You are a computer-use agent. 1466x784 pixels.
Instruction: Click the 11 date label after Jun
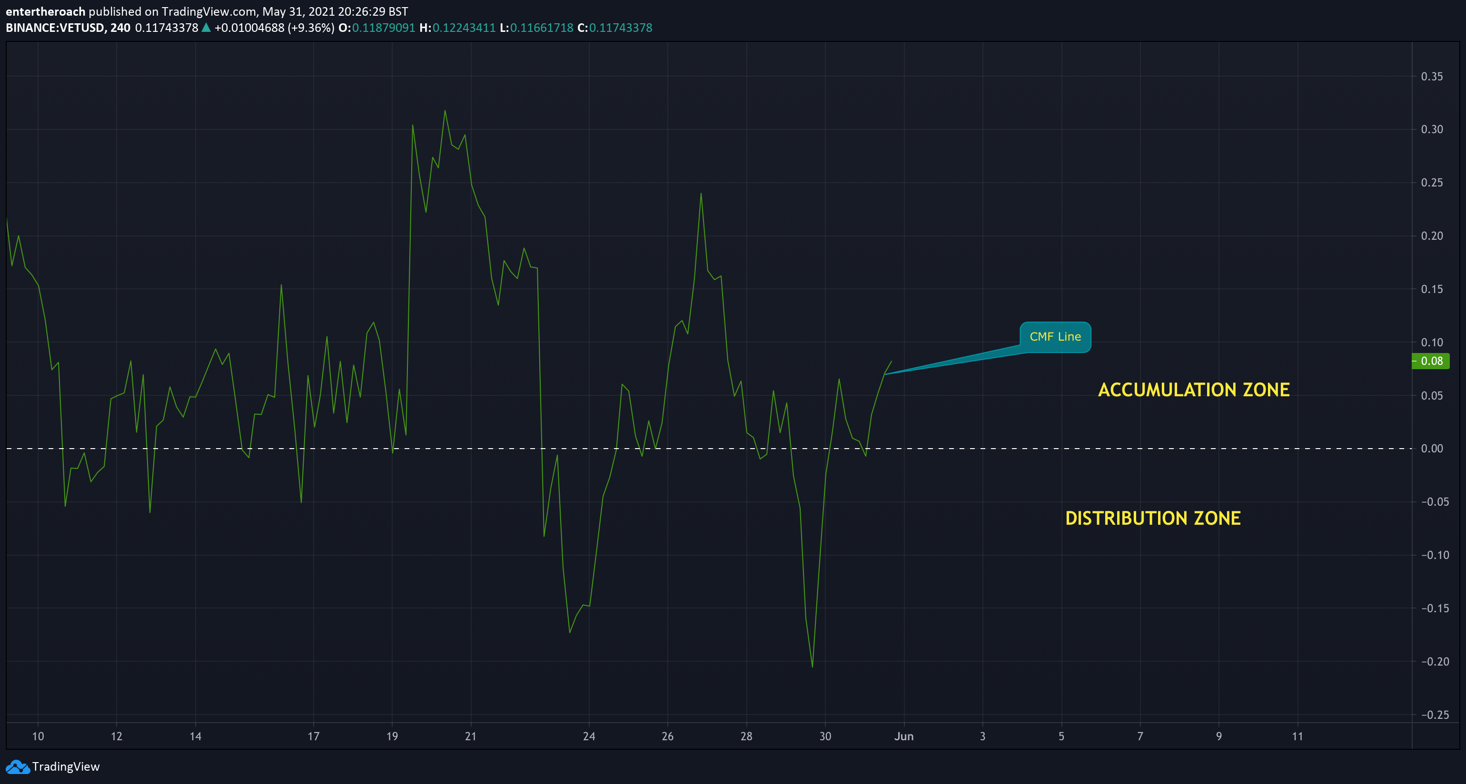click(x=1297, y=736)
